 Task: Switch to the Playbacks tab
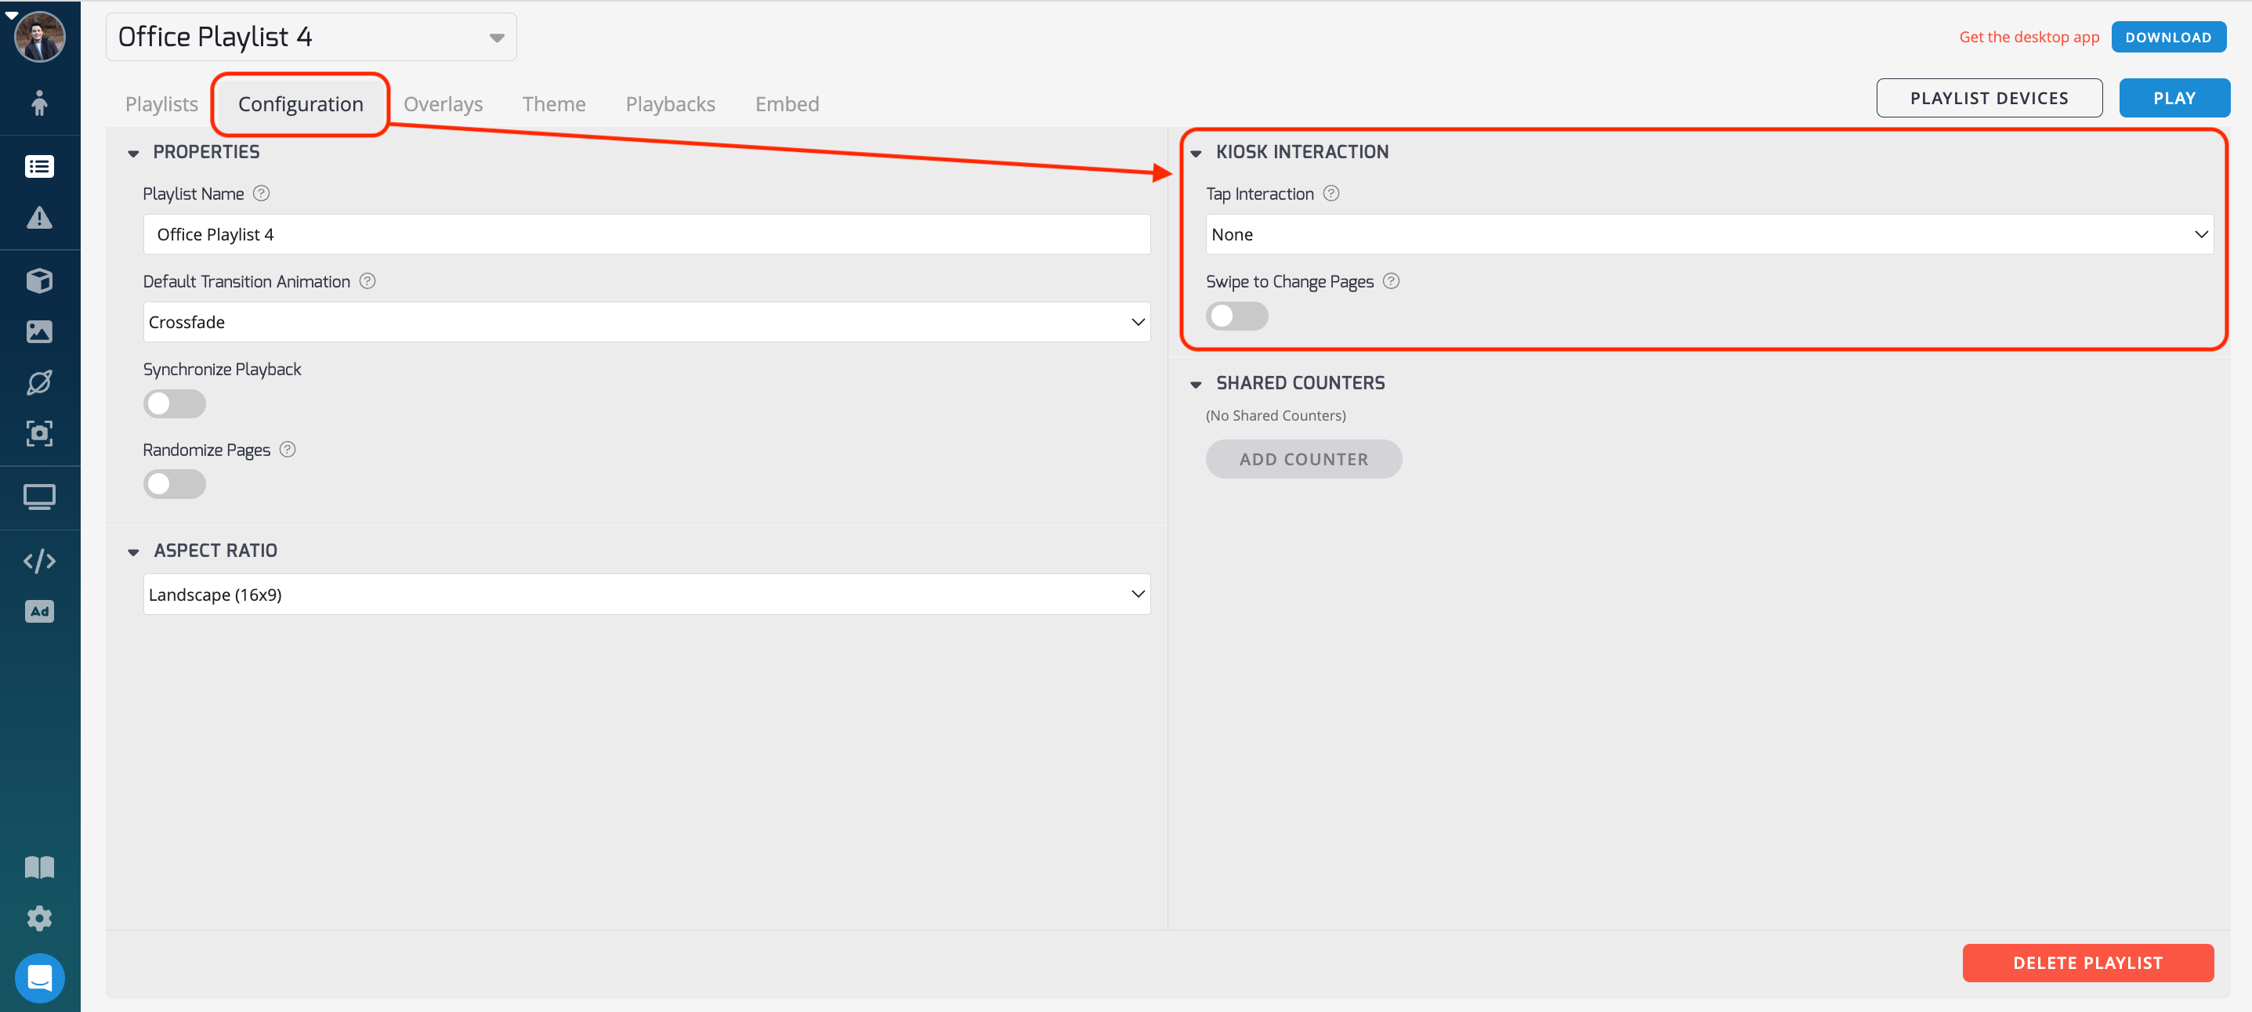pos(670,104)
